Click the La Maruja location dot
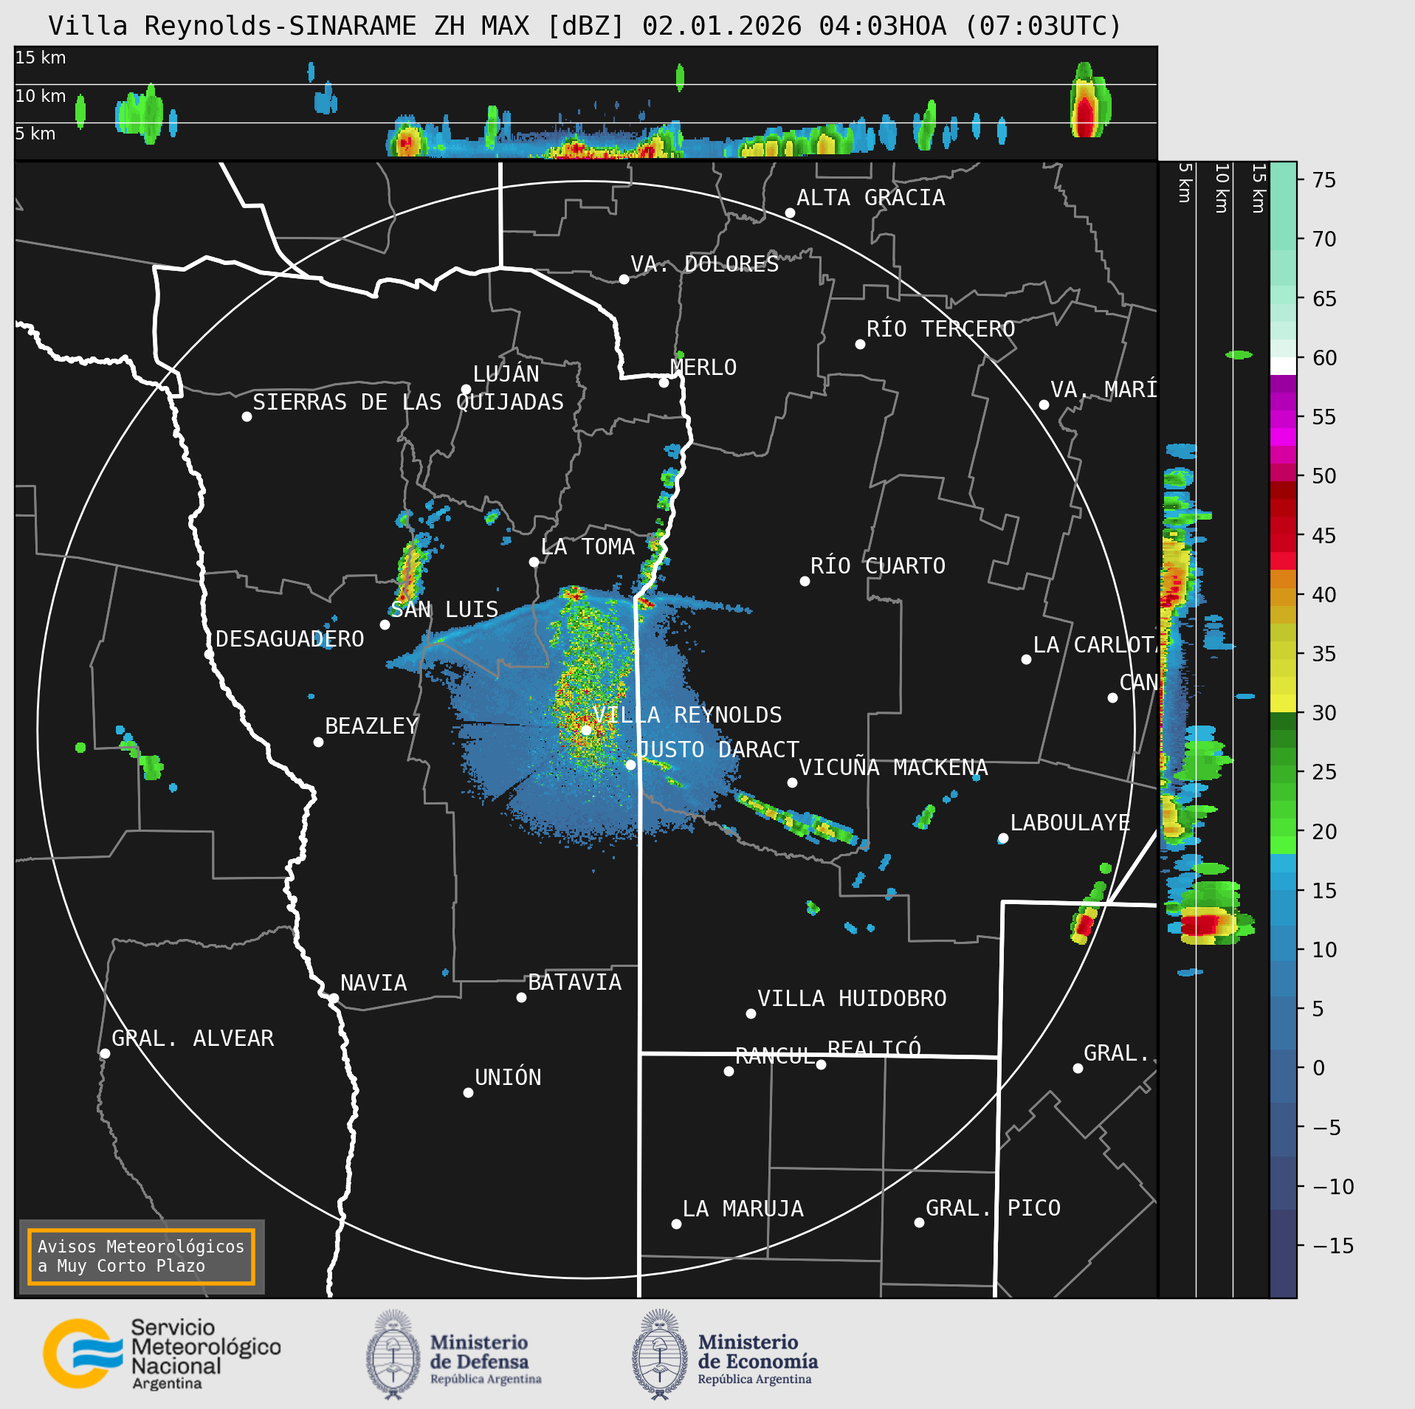The width and height of the screenshot is (1415, 1409). tap(676, 1224)
